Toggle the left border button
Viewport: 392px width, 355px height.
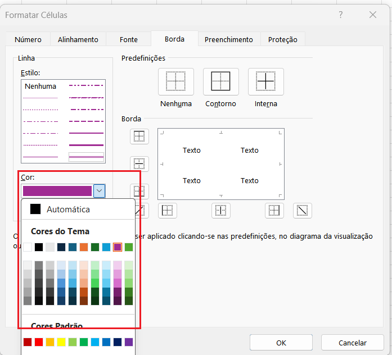pyautogui.click(x=168, y=211)
